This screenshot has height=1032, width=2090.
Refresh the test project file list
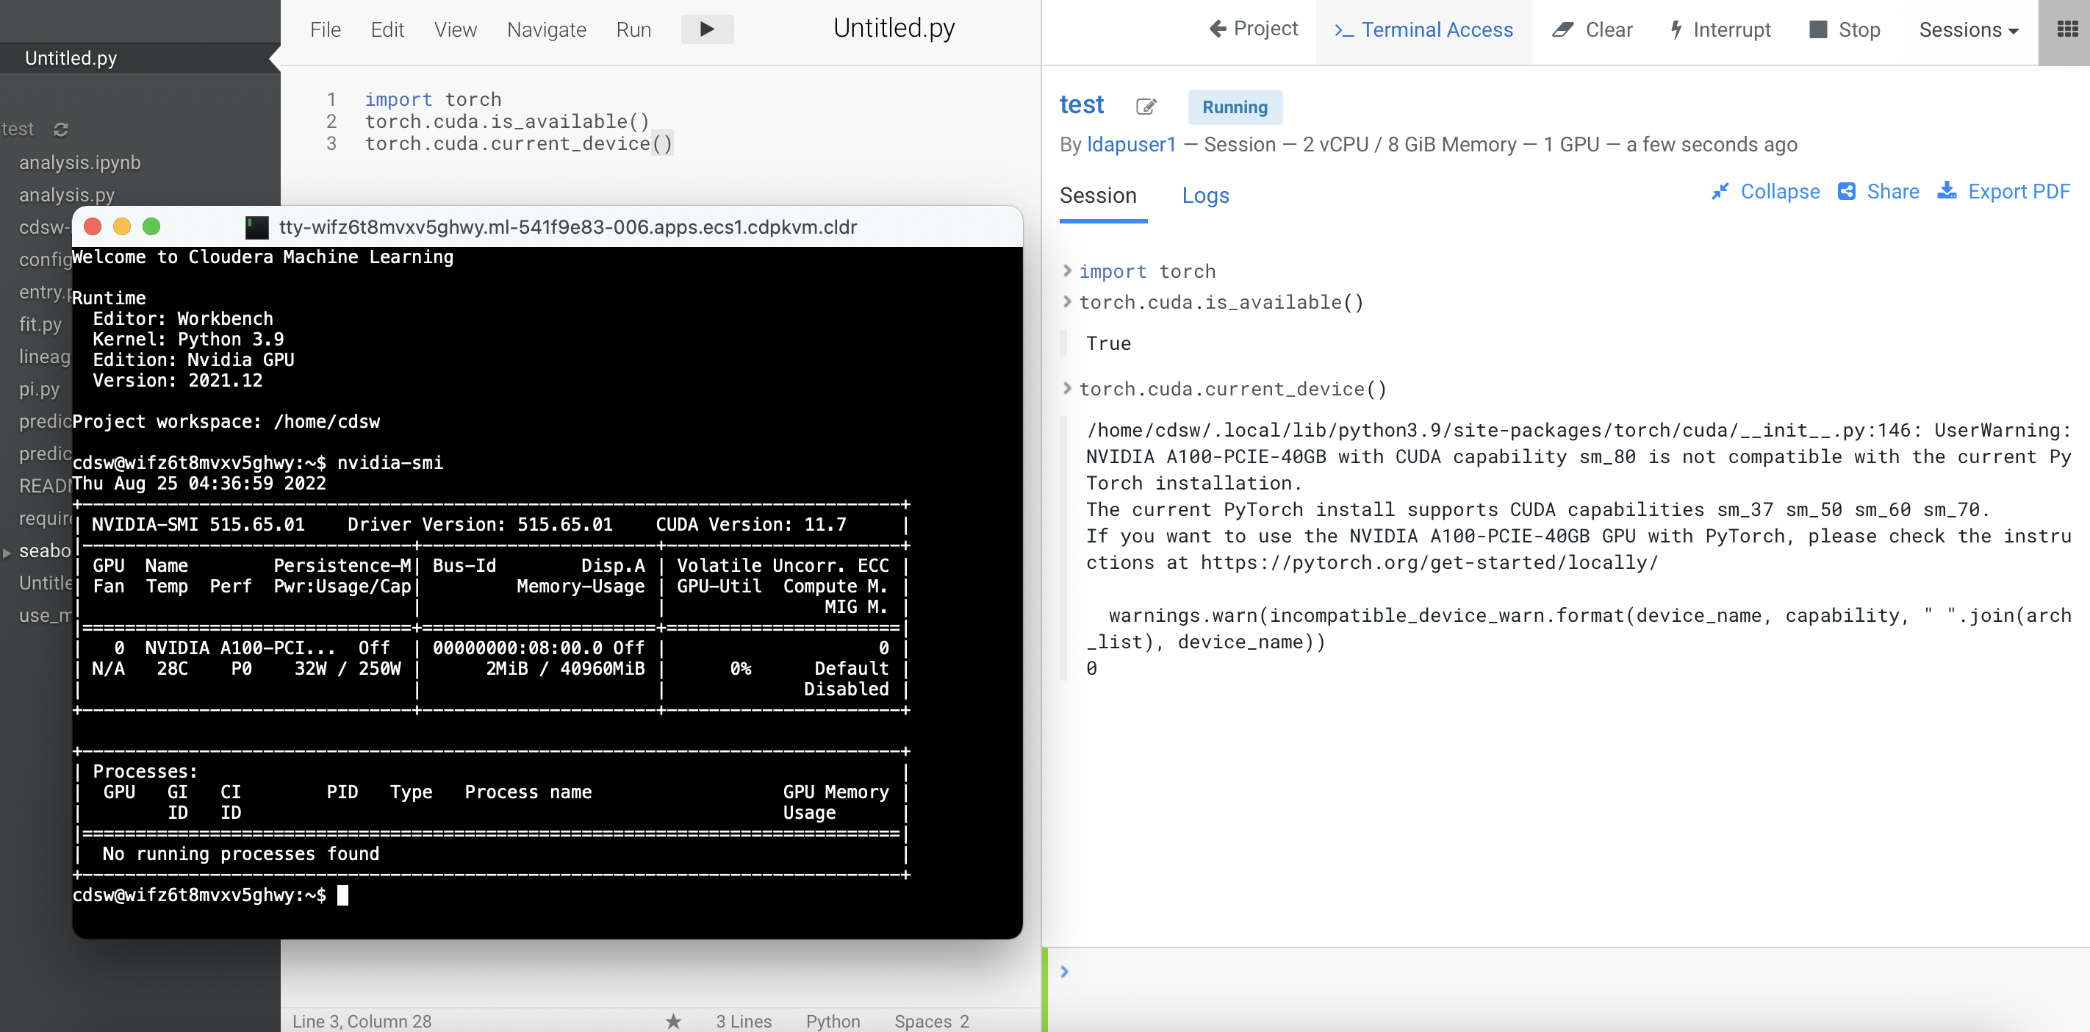pos(61,129)
